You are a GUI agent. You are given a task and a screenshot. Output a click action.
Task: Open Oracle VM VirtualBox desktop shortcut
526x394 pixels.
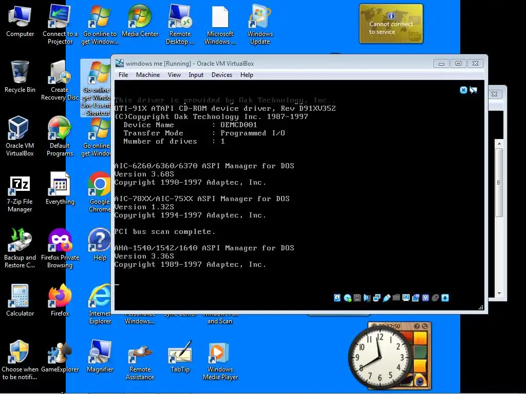coord(20,136)
